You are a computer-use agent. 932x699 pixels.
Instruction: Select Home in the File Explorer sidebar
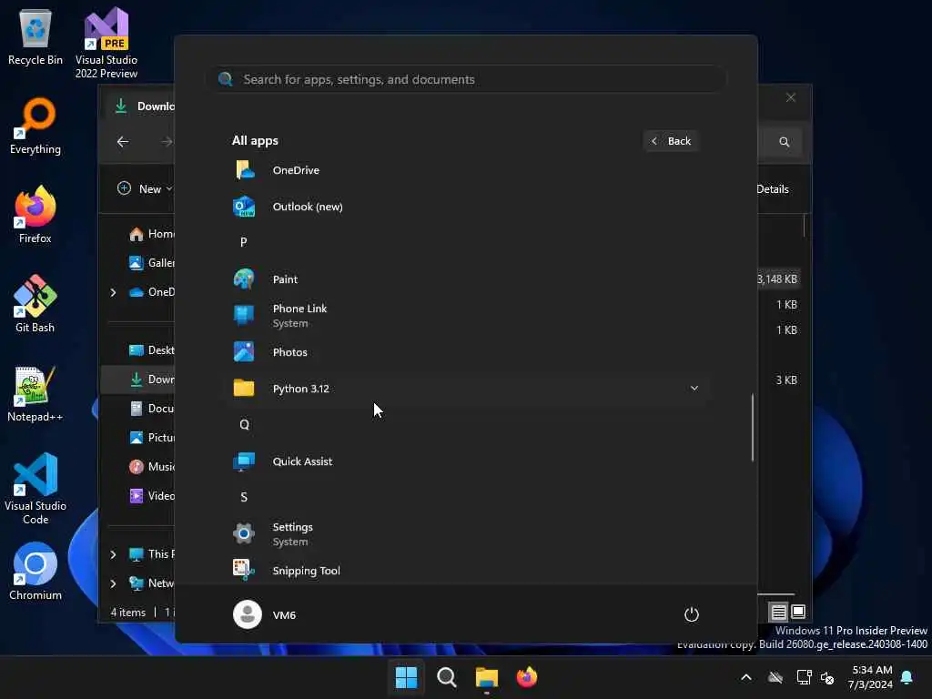[x=151, y=234]
